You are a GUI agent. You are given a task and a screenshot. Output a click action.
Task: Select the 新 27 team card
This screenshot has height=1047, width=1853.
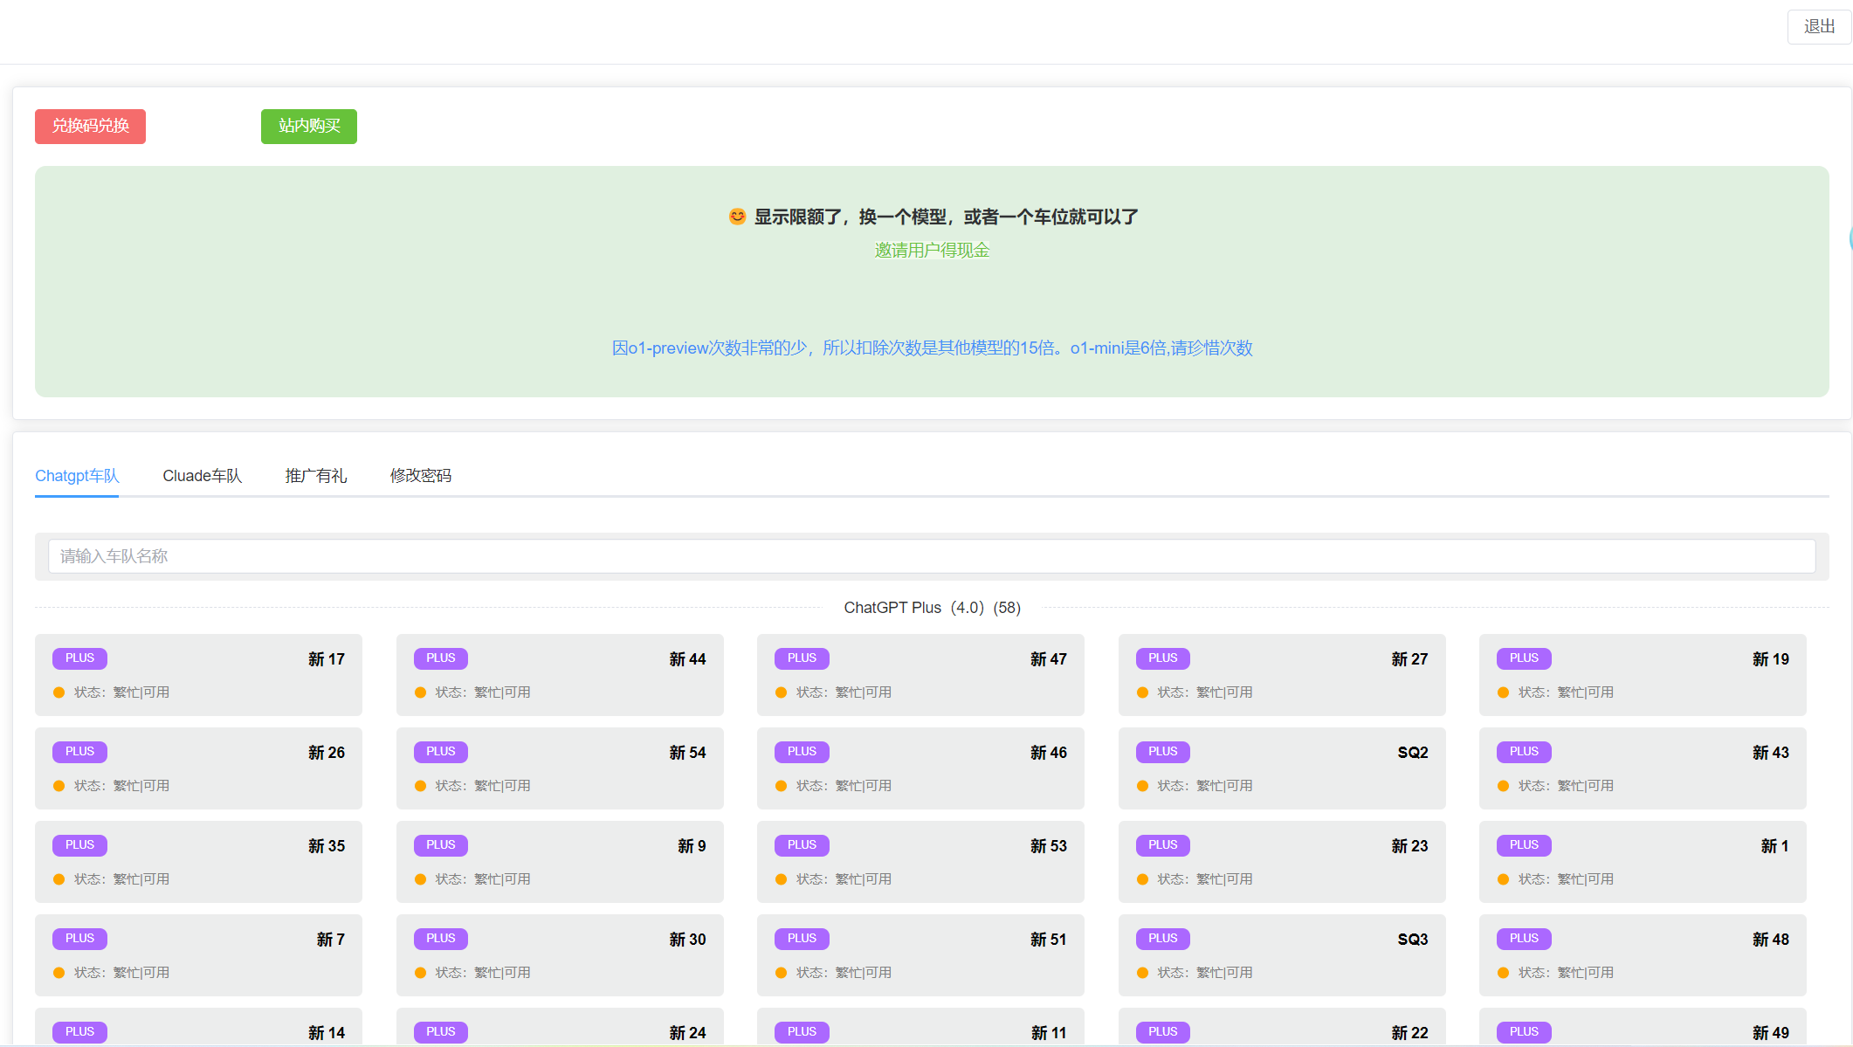point(1282,675)
